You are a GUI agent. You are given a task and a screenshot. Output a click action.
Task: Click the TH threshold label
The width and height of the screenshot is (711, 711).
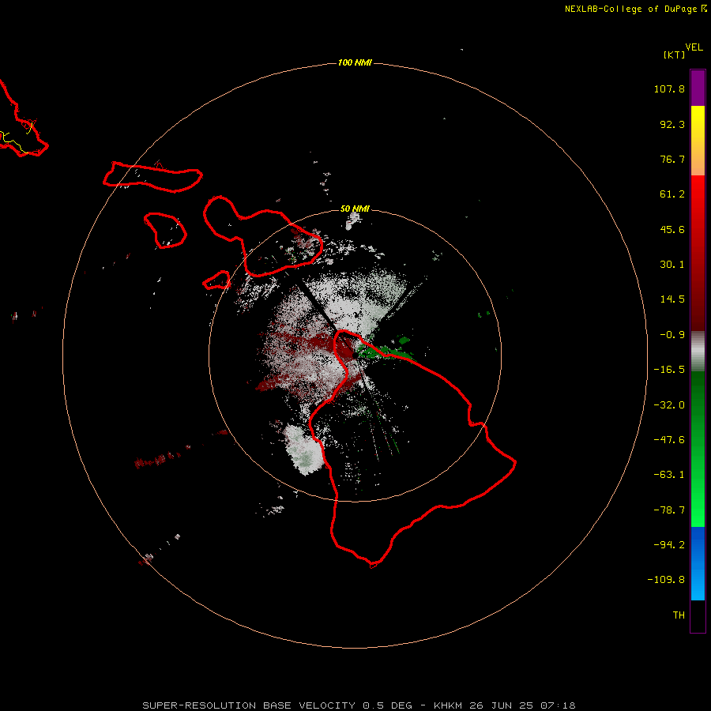(679, 615)
